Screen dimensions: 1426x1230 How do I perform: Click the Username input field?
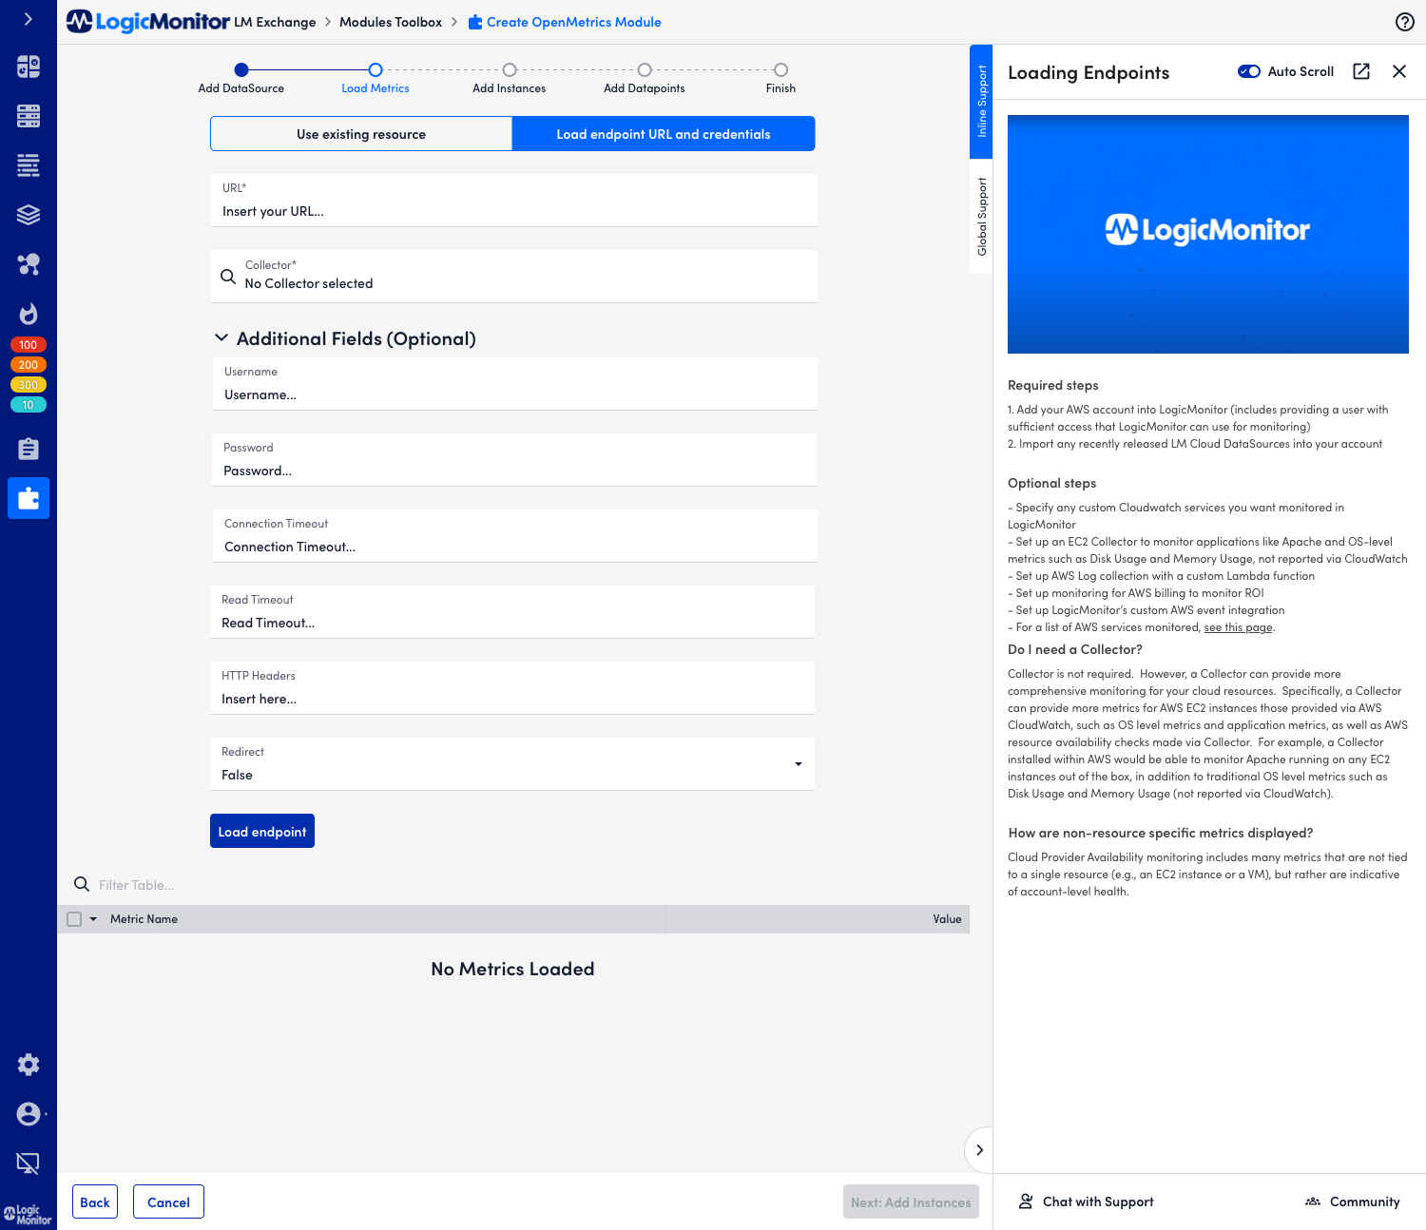[513, 384]
